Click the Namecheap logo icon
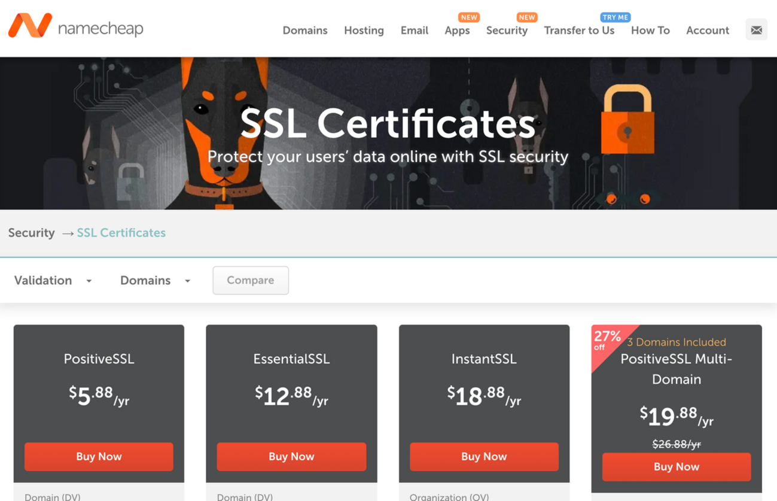 (x=29, y=26)
